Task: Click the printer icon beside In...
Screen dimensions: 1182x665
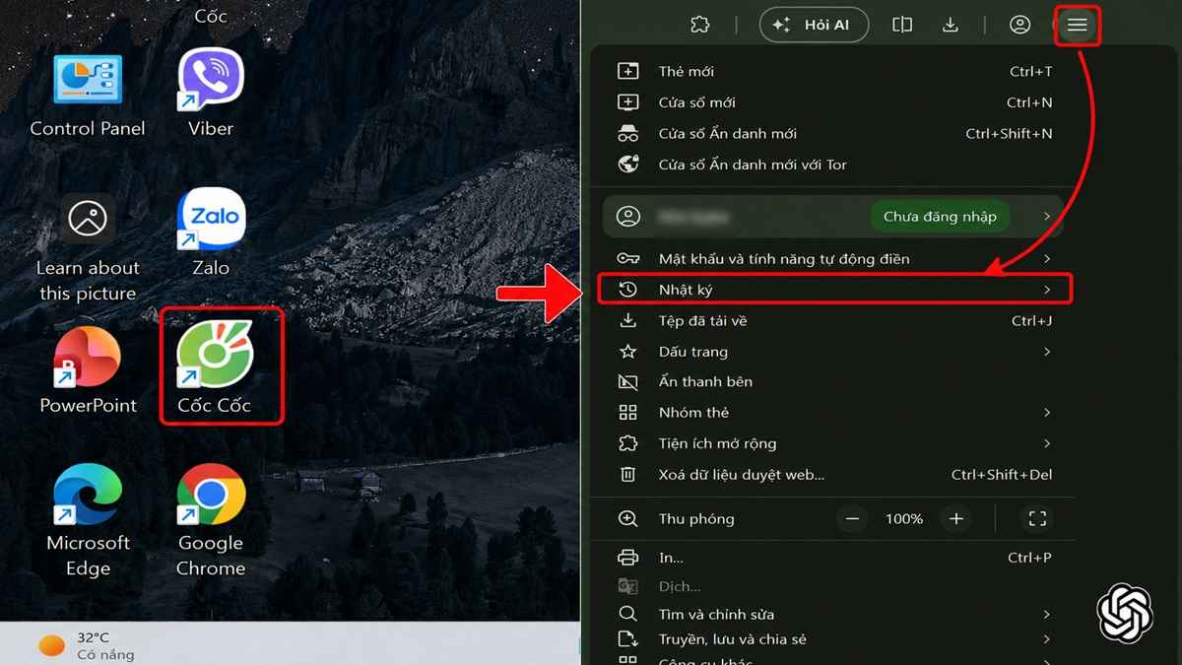Action: click(x=627, y=558)
